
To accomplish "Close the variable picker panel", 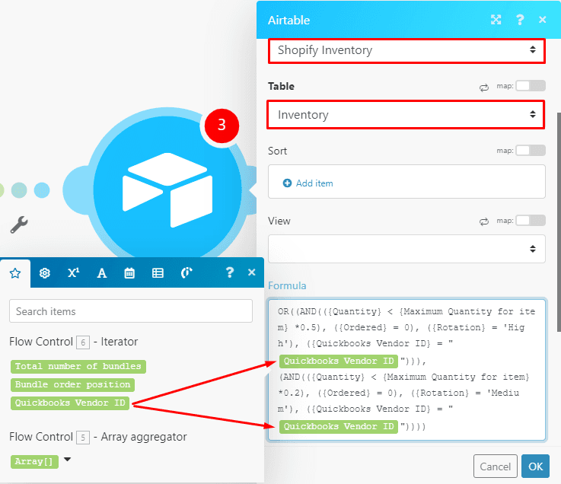I will [x=252, y=273].
